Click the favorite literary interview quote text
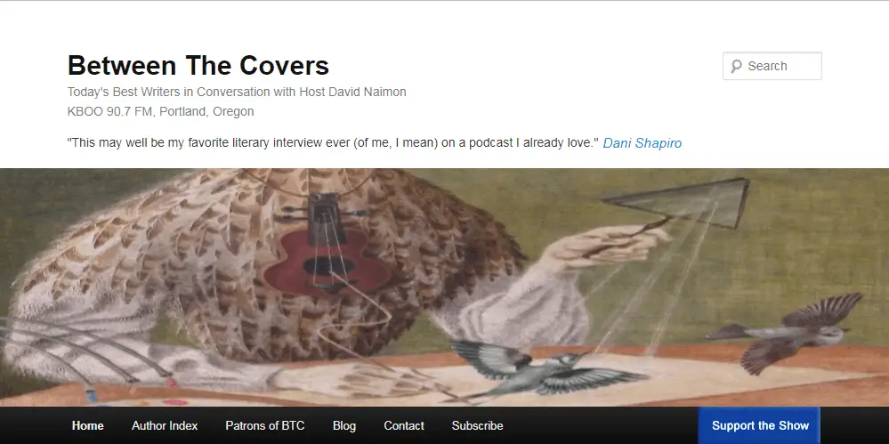Image resolution: width=889 pixels, height=444 pixels. click(333, 143)
